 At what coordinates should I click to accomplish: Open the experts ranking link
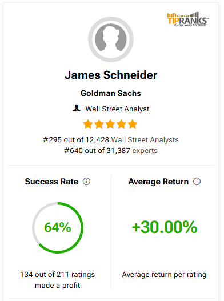[x=145, y=151]
